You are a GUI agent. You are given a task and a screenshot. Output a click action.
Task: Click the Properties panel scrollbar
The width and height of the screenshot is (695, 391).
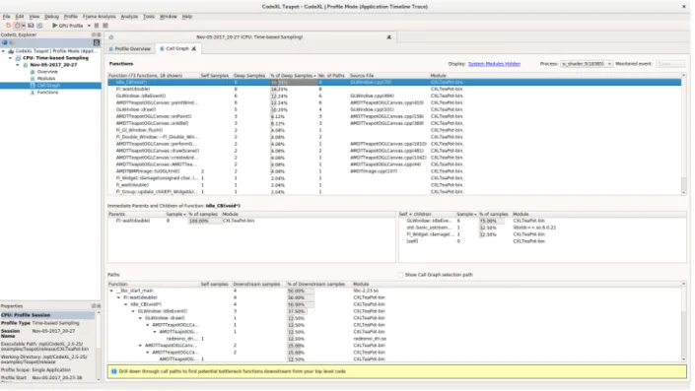[x=99, y=346]
